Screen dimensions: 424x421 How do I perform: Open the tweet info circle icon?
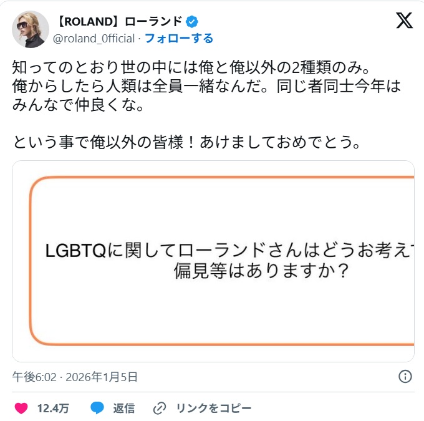pyautogui.click(x=405, y=376)
